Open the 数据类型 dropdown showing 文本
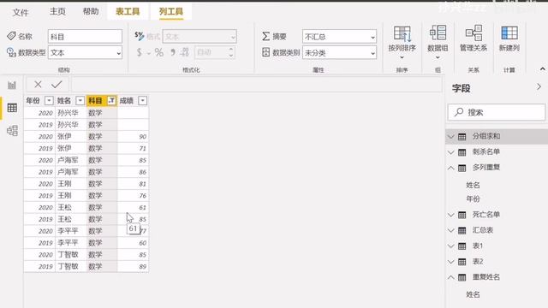This screenshot has height=308, width=548. pyautogui.click(x=85, y=53)
